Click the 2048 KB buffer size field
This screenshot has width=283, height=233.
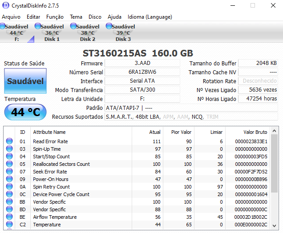(258, 63)
